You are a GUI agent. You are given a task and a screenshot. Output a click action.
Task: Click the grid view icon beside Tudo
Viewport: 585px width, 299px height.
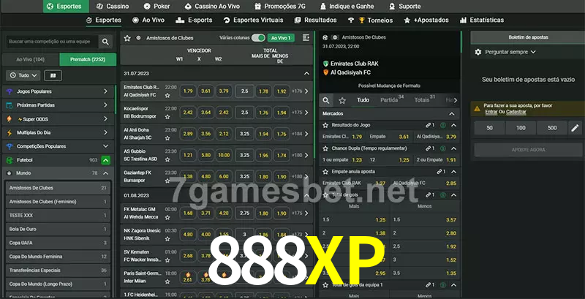pyautogui.click(x=53, y=76)
